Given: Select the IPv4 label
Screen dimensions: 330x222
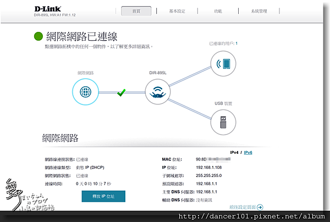Looking at the screenshot, I should pos(234,152).
